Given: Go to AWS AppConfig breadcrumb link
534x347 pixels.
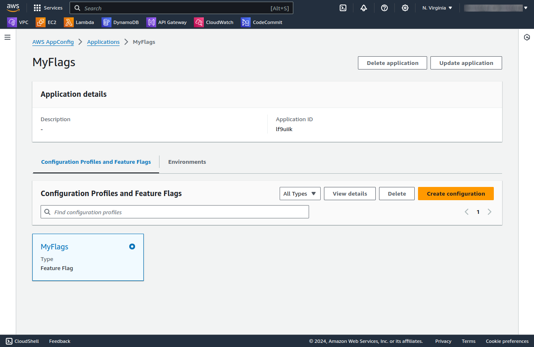Looking at the screenshot, I should click(x=53, y=42).
